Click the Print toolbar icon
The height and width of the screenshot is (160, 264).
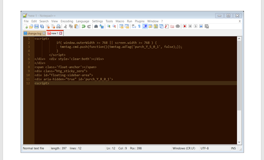click(x=58, y=26)
